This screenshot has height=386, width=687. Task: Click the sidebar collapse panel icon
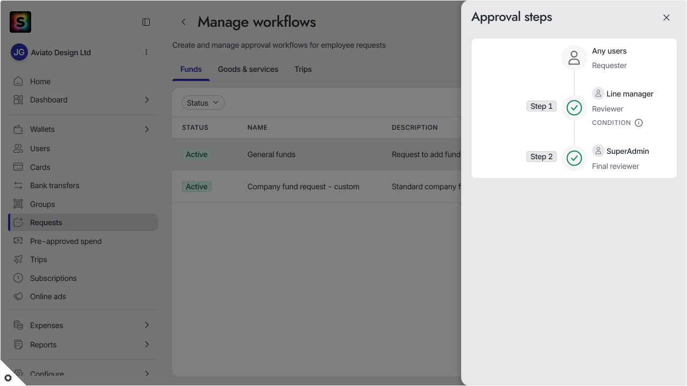(146, 22)
